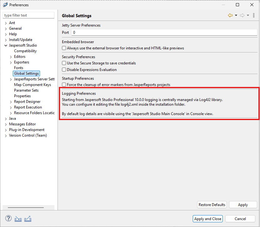
Task: Expand the Install/Update tree node
Action: pyautogui.click(x=6, y=40)
